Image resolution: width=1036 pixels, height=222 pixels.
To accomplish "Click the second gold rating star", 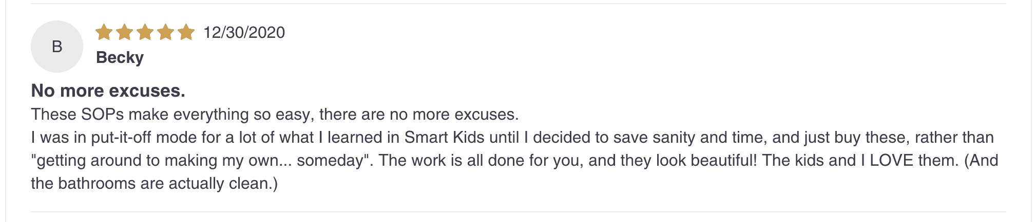I will (125, 32).
